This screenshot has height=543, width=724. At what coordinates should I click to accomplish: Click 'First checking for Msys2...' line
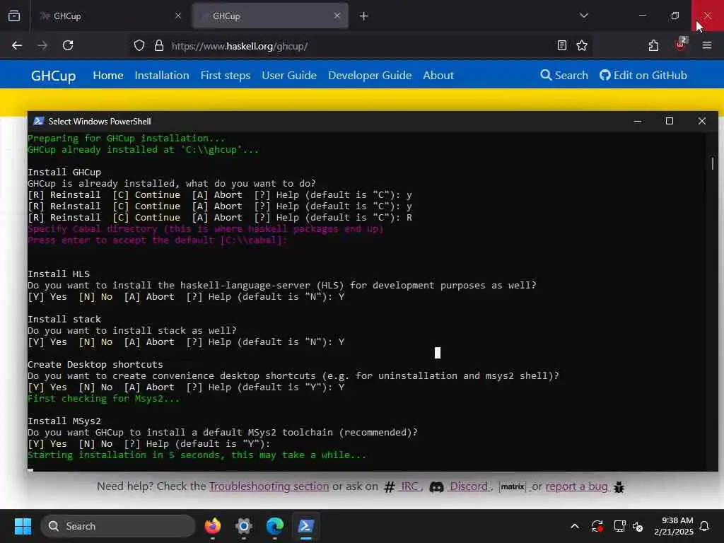(104, 399)
